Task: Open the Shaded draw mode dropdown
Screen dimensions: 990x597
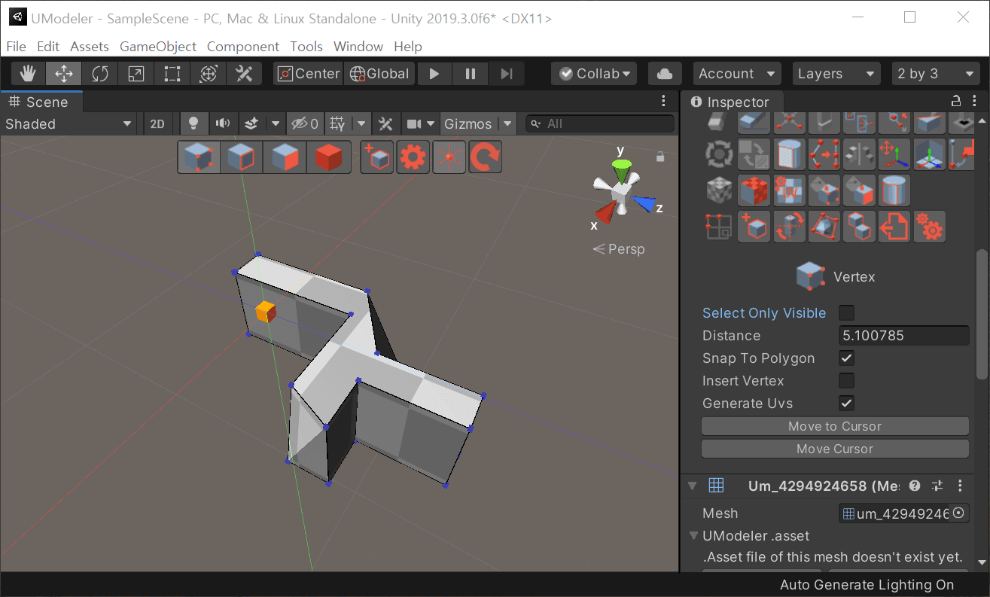Action: pos(69,124)
